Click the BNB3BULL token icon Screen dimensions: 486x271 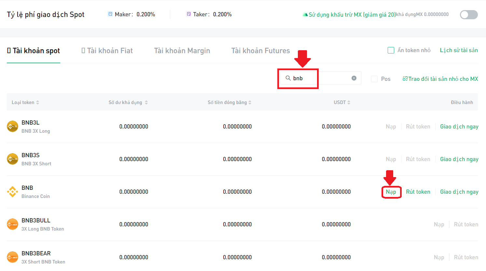coord(12,224)
